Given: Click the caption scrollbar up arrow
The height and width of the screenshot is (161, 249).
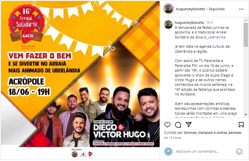Looking at the screenshot, I should pos(246,20).
